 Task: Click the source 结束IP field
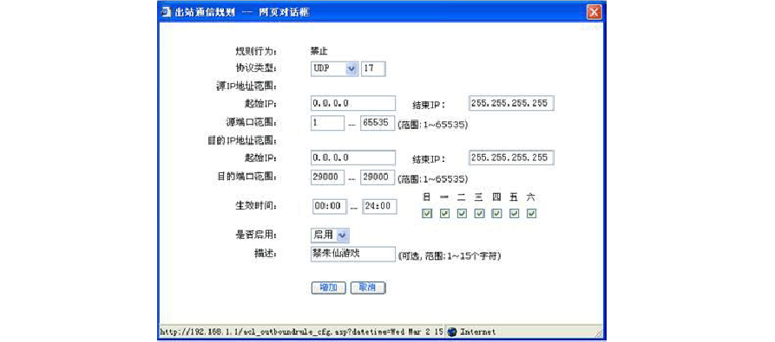511,104
